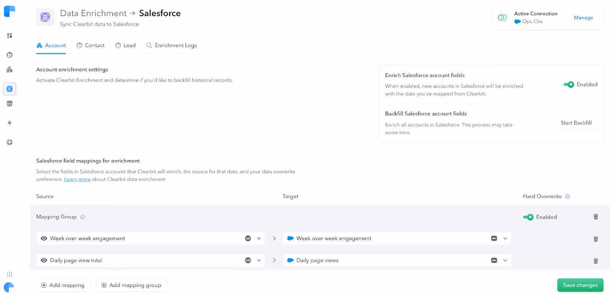Click the active connection rings icon
This screenshot has width=613, height=295.
click(x=502, y=18)
